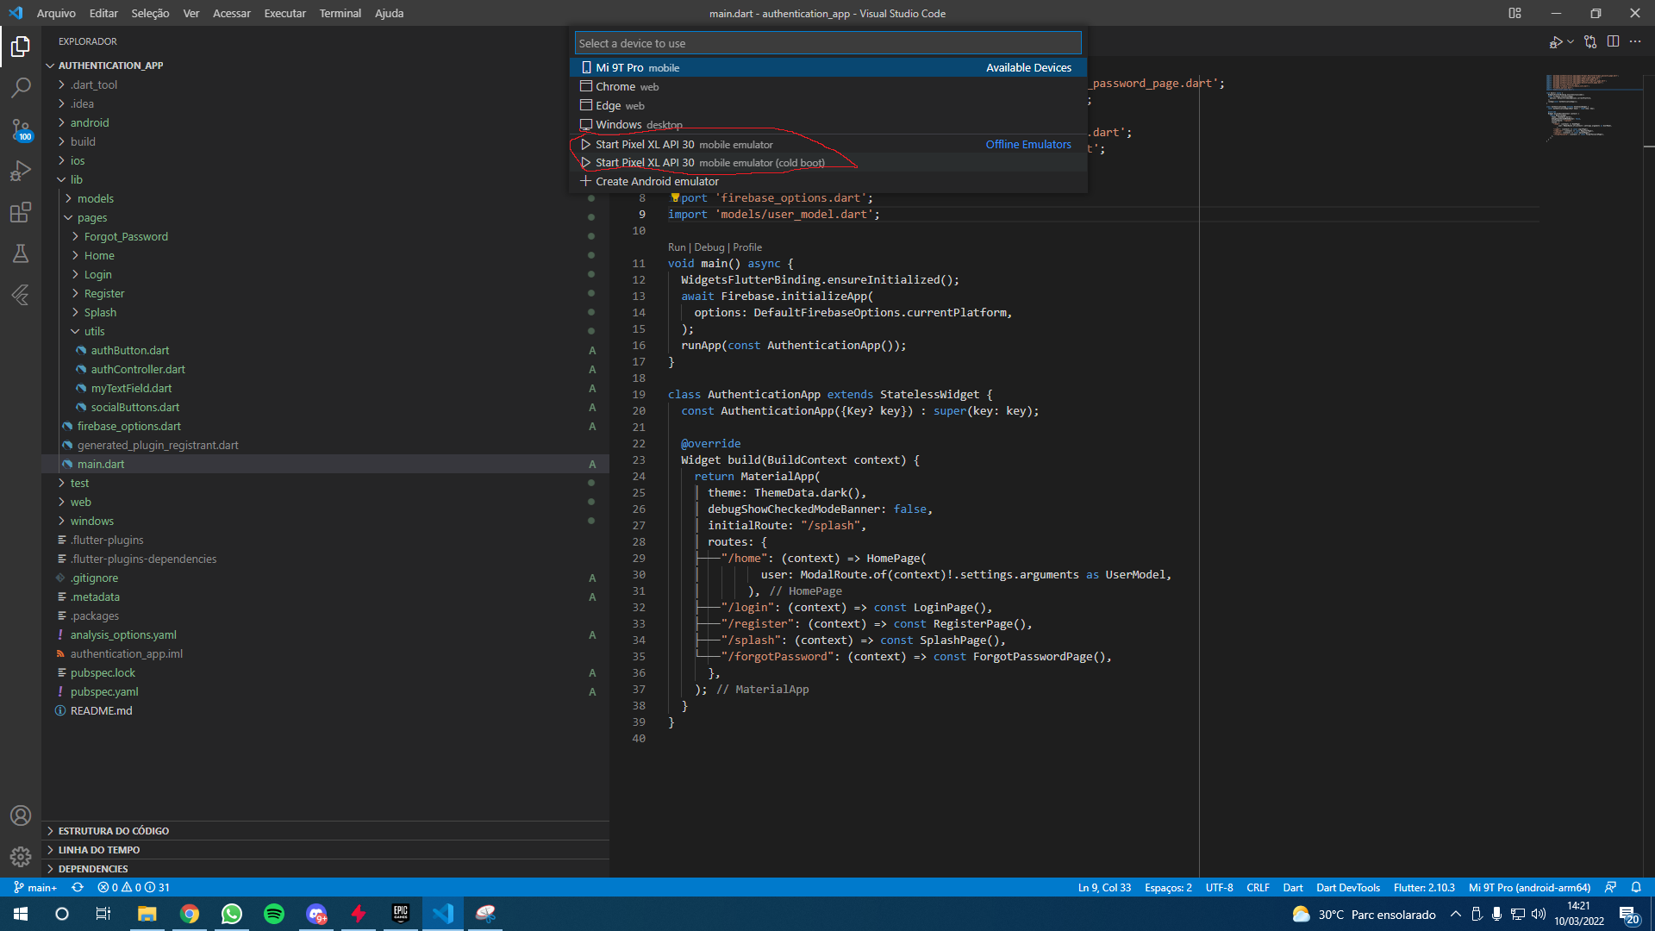This screenshot has height=931, width=1655.
Task: Click the Run link above main() function
Action: coord(677,247)
